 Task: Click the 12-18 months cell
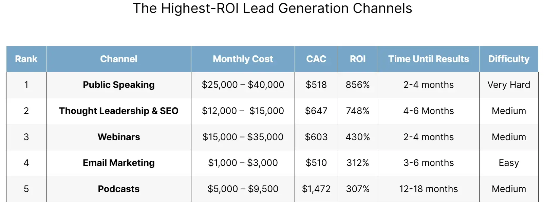pos(428,189)
